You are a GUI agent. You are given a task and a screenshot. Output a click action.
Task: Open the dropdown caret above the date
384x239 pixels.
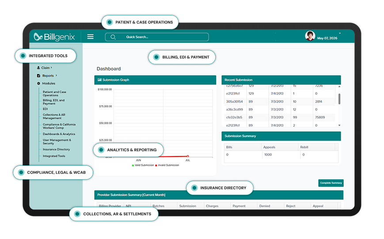tap(340, 33)
